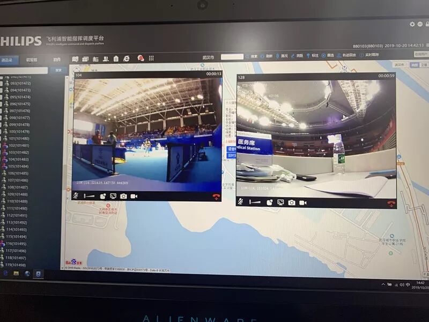Click the map toolbar 搜索 search button
The width and height of the screenshot is (429, 322).
[252, 56]
